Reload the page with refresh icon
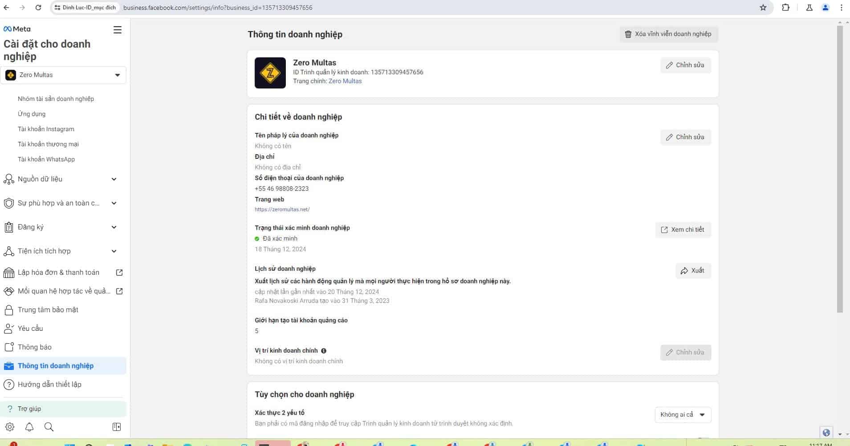This screenshot has width=850, height=446. [38, 8]
